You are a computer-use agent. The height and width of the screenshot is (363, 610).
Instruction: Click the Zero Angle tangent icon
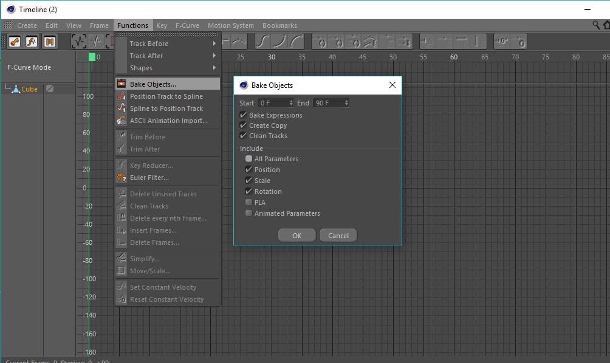pyautogui.click(x=502, y=42)
